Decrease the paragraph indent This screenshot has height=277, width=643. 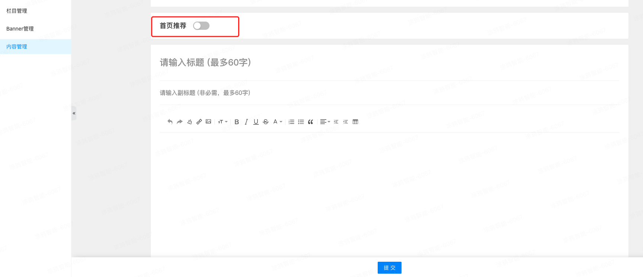pyautogui.click(x=346, y=122)
